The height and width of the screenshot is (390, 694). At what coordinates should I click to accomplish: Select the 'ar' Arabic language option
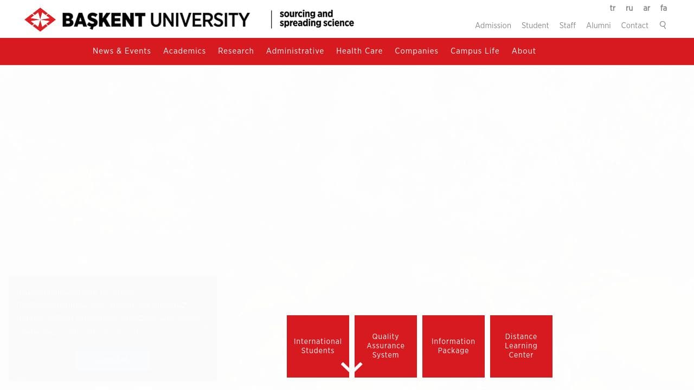coord(646,8)
